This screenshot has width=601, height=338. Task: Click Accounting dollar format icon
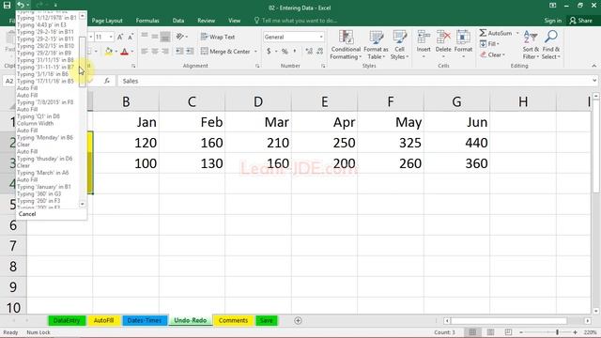269,51
